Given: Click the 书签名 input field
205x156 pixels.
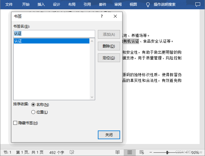Looking at the screenshot, I should coord(54,34).
